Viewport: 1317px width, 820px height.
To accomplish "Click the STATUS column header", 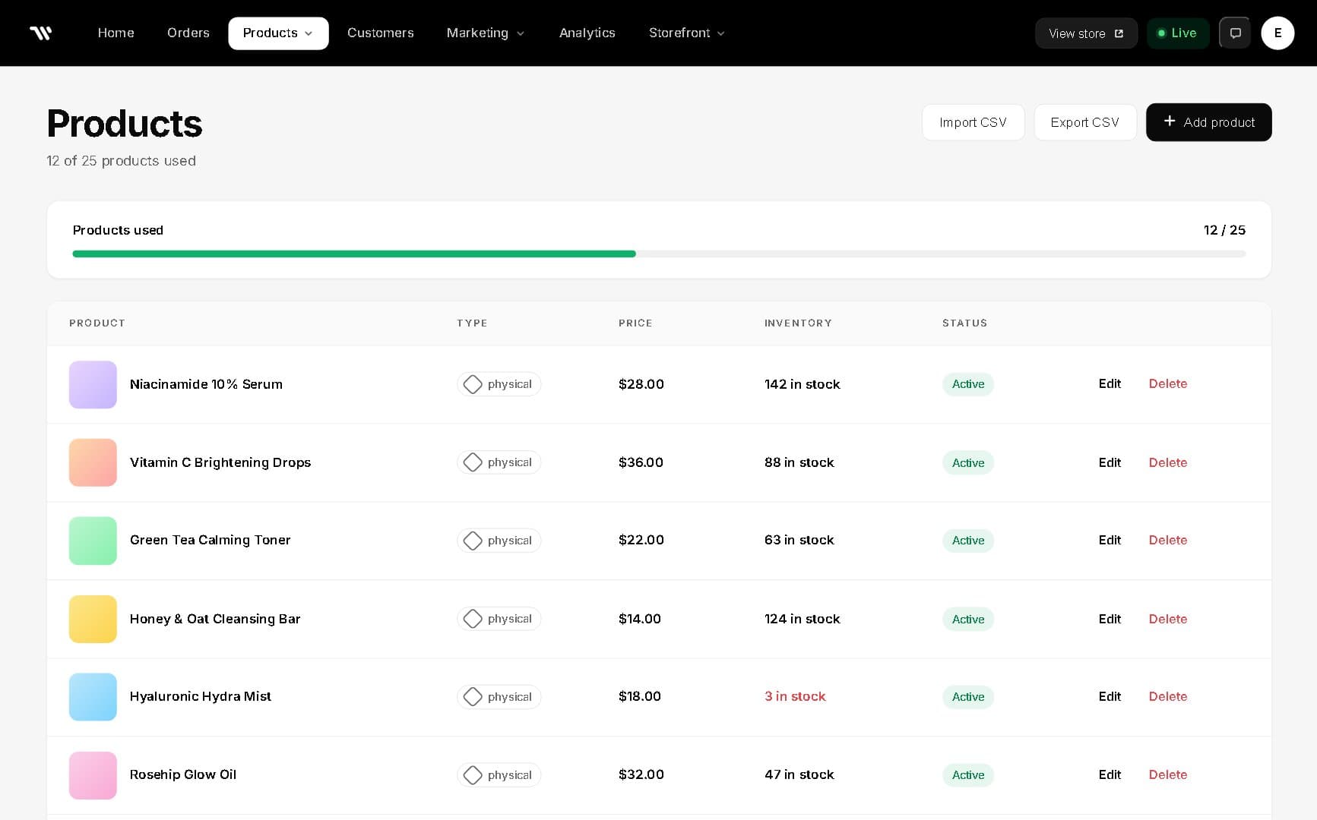I will [964, 323].
